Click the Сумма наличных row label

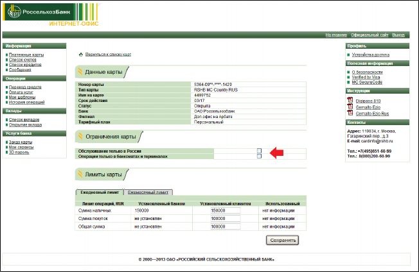click(x=94, y=210)
